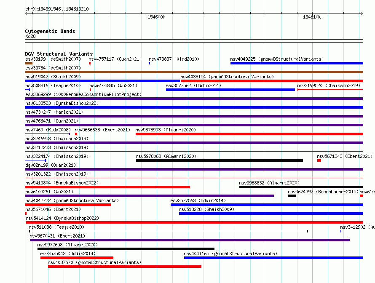Click the esv33199 (deSmith2007) variant label

point(53,59)
